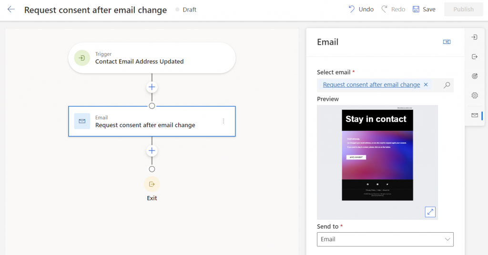Click the journey title text
Viewport: 488px width, 255px height.
tap(95, 10)
